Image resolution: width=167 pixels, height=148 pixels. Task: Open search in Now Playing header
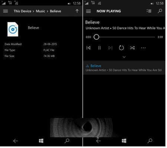pos(160,11)
